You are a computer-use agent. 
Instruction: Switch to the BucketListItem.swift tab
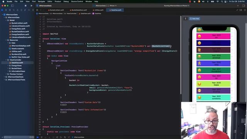tap(56, 10)
